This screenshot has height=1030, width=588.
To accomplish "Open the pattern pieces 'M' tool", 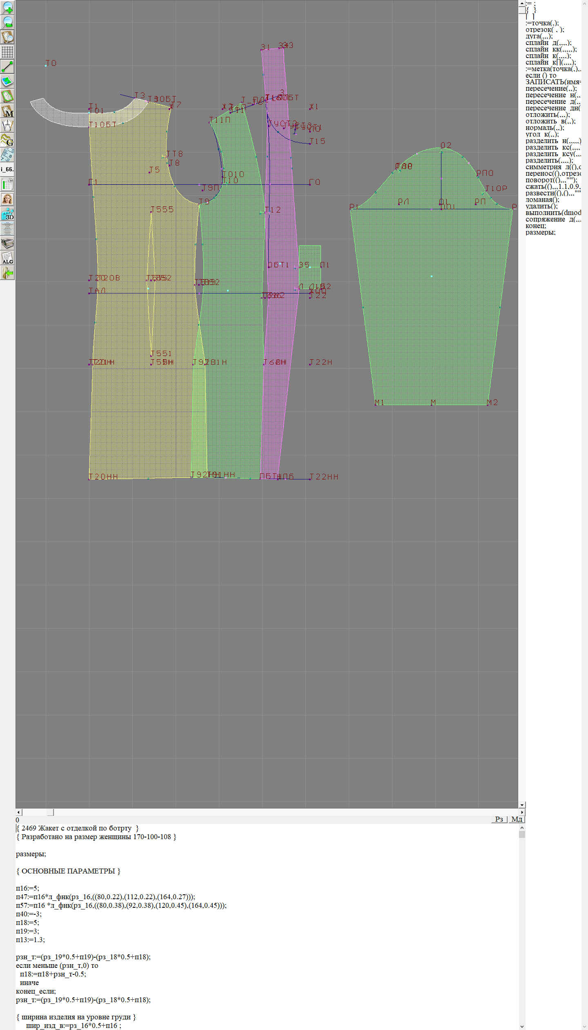I will (x=7, y=111).
